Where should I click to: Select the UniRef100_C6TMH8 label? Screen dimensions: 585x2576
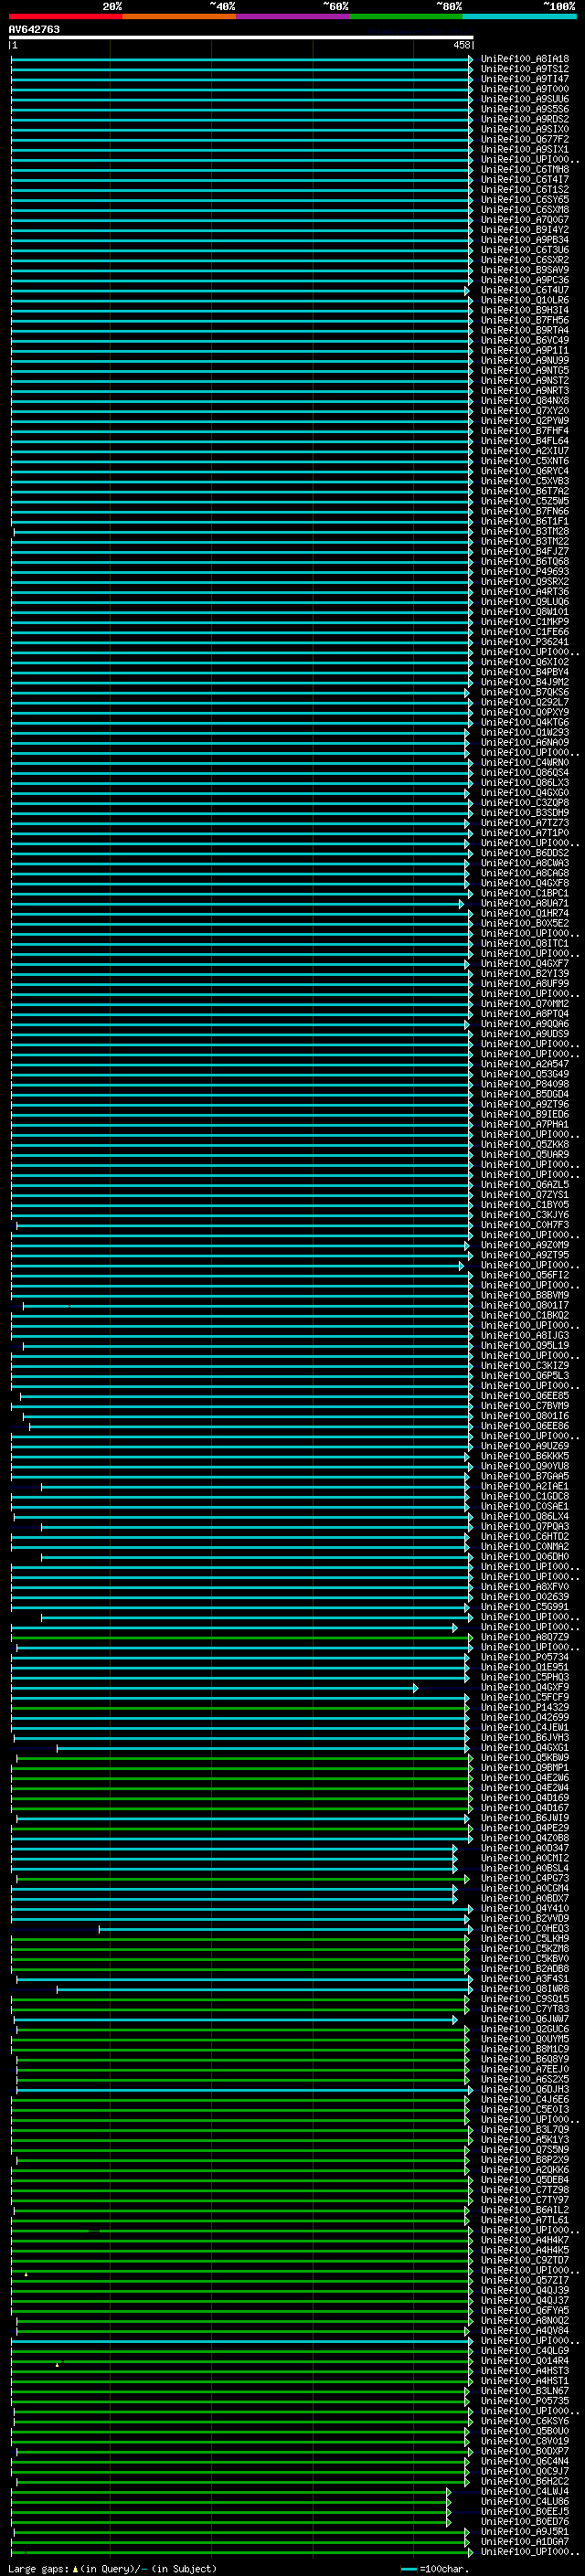click(x=525, y=170)
